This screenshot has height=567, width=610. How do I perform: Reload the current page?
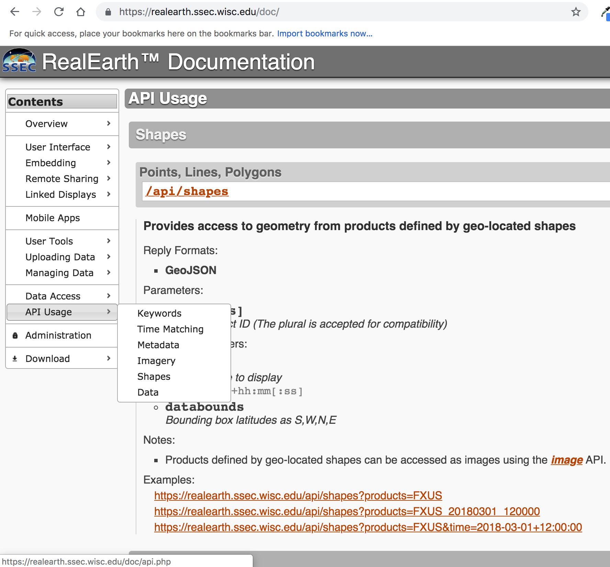[x=59, y=12]
